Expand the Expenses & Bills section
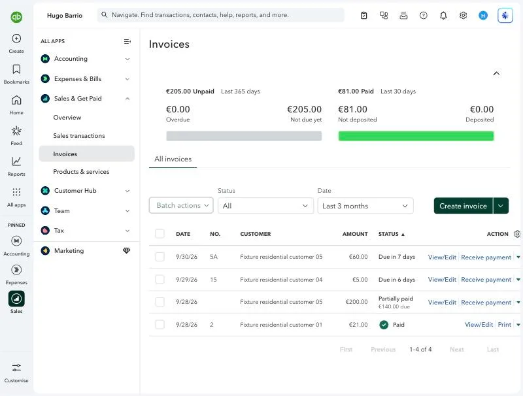 (x=127, y=79)
